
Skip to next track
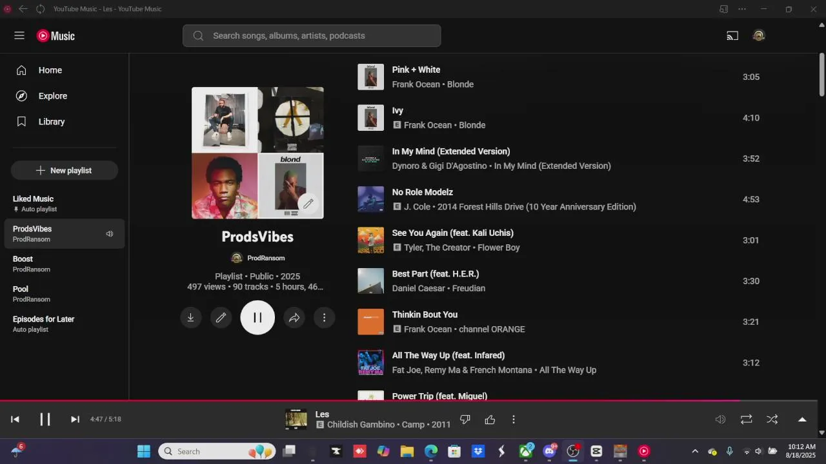75,420
